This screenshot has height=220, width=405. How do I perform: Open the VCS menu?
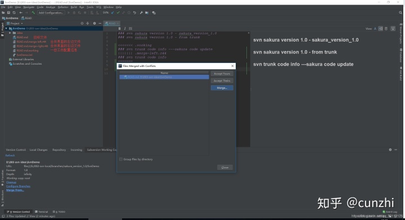click(98, 7)
